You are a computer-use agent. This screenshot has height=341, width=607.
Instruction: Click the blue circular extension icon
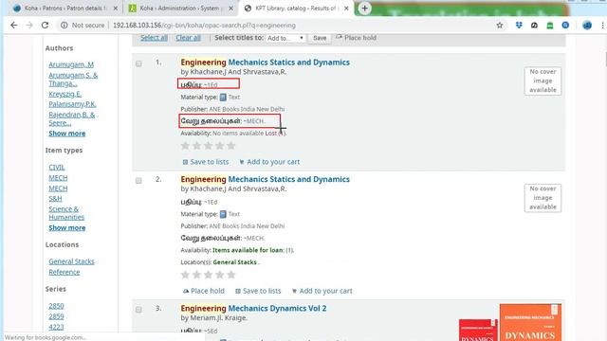pyautogui.click(x=565, y=26)
